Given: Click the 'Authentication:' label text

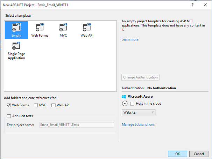Looking at the screenshot, I should click(x=133, y=88).
